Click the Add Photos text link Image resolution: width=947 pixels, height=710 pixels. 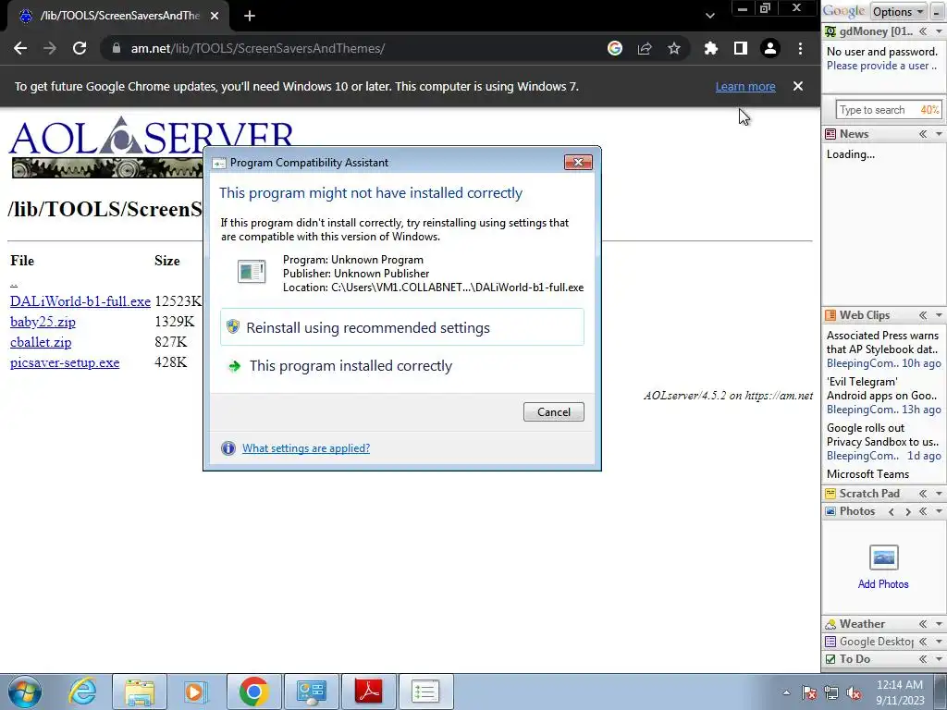click(x=883, y=584)
